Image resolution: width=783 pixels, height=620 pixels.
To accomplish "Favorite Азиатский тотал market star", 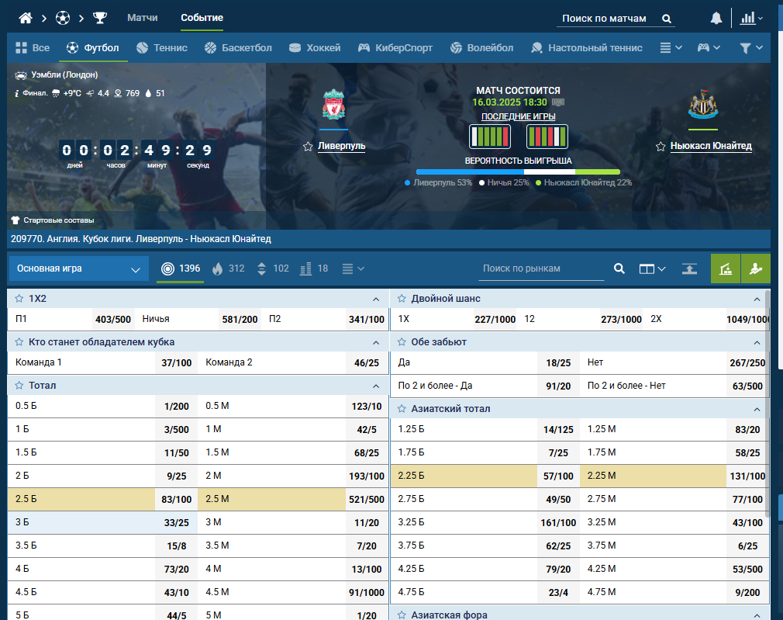I will pos(402,408).
